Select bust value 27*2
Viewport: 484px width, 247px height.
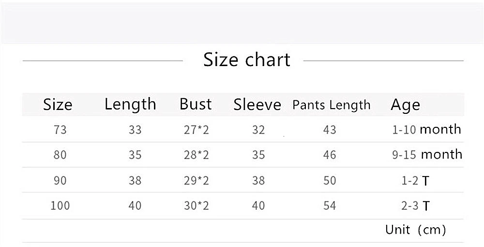[x=197, y=130]
